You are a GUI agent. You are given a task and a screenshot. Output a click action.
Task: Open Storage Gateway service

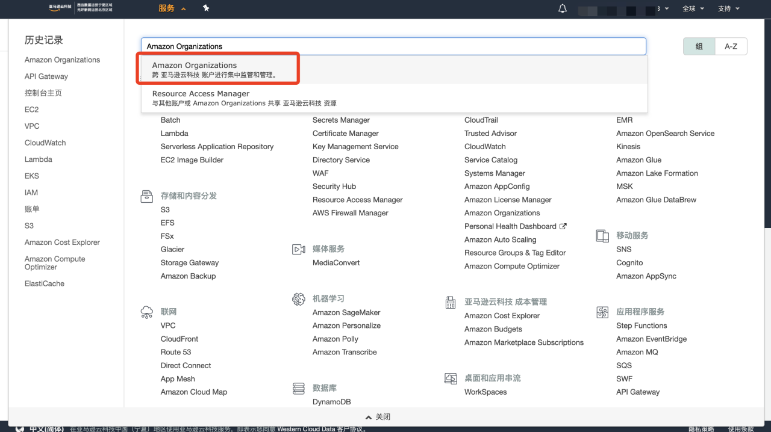pyautogui.click(x=190, y=263)
